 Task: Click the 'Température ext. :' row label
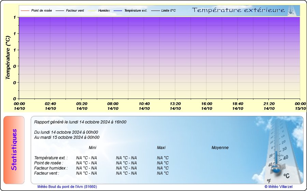pyautogui.click(x=51, y=158)
